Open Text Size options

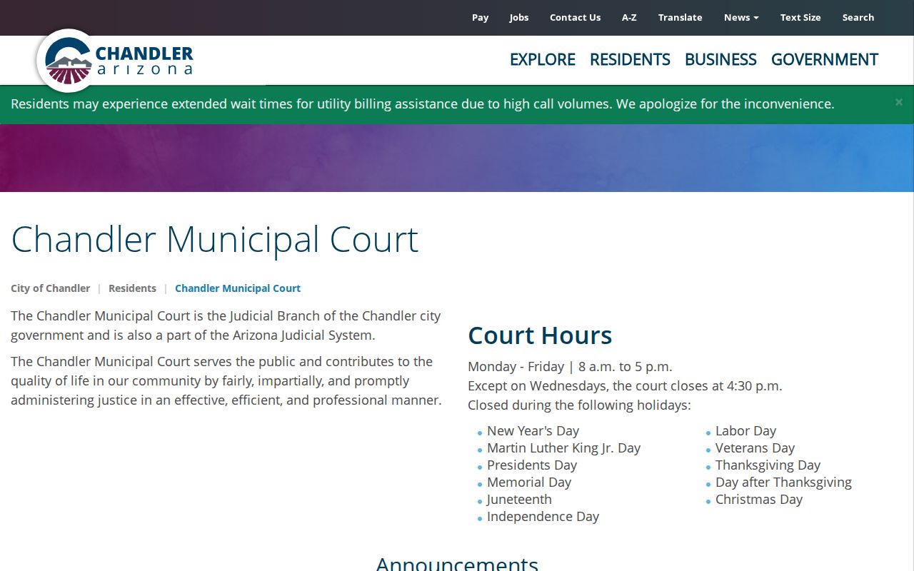coord(800,18)
